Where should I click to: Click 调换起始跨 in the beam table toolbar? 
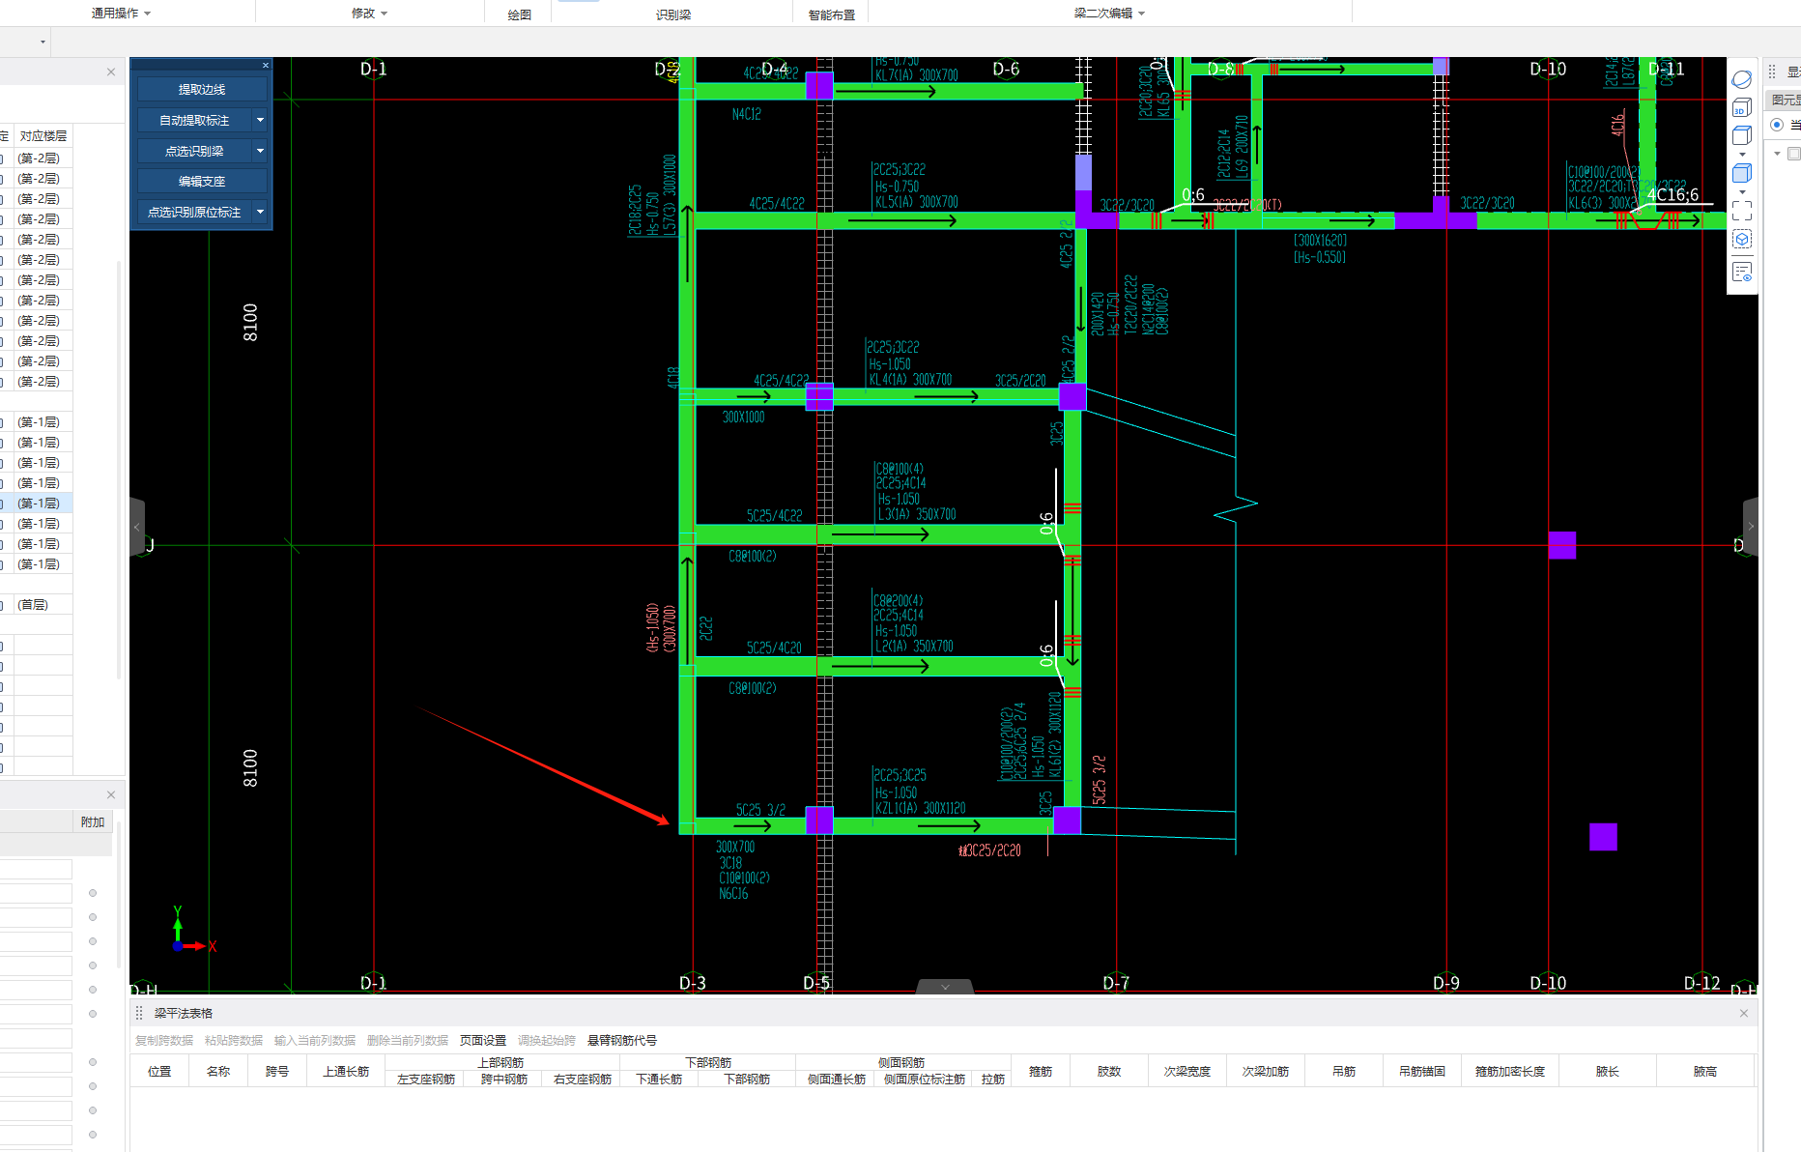tap(547, 1040)
